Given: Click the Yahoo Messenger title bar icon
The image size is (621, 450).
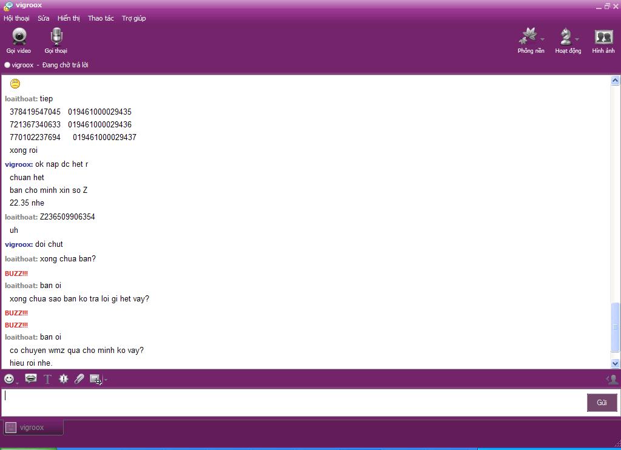Looking at the screenshot, I should [x=8, y=5].
